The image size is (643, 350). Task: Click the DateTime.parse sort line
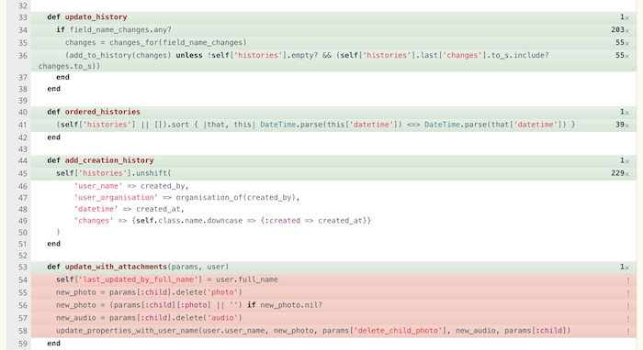coord(333,125)
